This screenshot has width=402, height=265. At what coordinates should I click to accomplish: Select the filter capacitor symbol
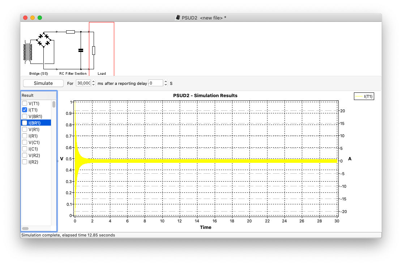click(81, 51)
